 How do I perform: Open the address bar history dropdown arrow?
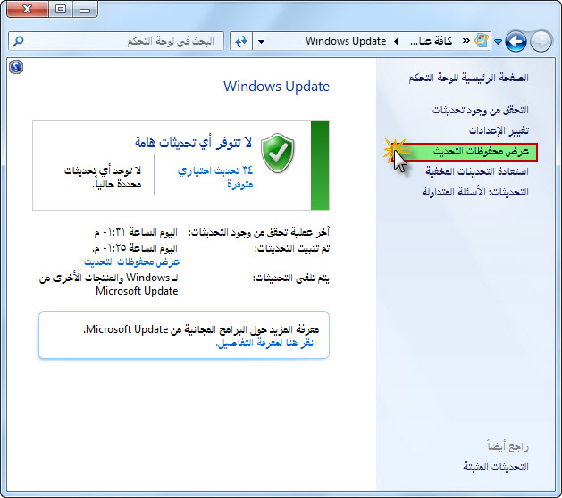click(x=261, y=42)
